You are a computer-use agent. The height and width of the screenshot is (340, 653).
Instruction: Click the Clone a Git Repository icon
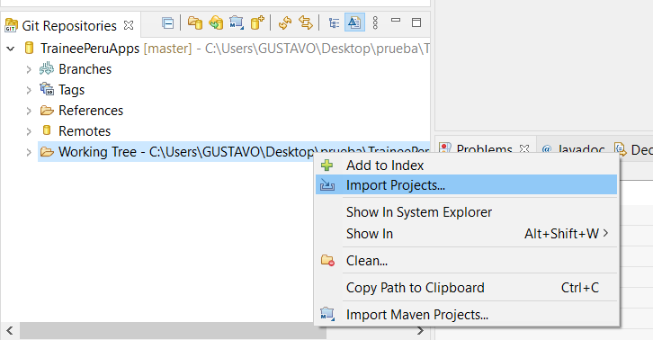coord(216,22)
